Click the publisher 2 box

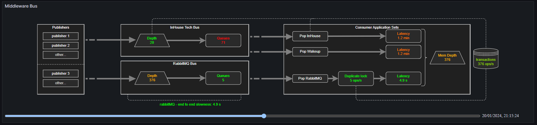61,45
